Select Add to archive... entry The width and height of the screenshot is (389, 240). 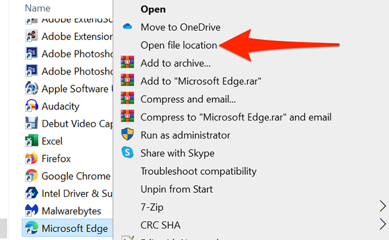(175, 63)
